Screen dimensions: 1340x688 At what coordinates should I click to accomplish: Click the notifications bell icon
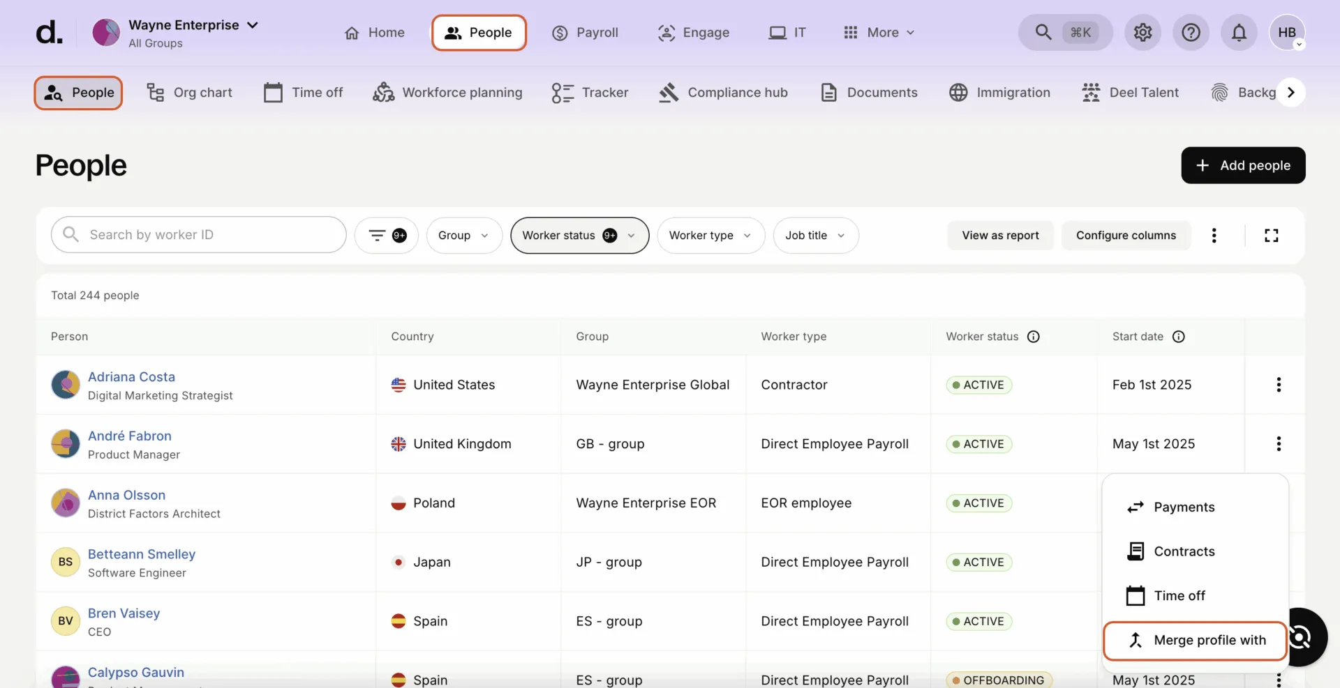1239,32
